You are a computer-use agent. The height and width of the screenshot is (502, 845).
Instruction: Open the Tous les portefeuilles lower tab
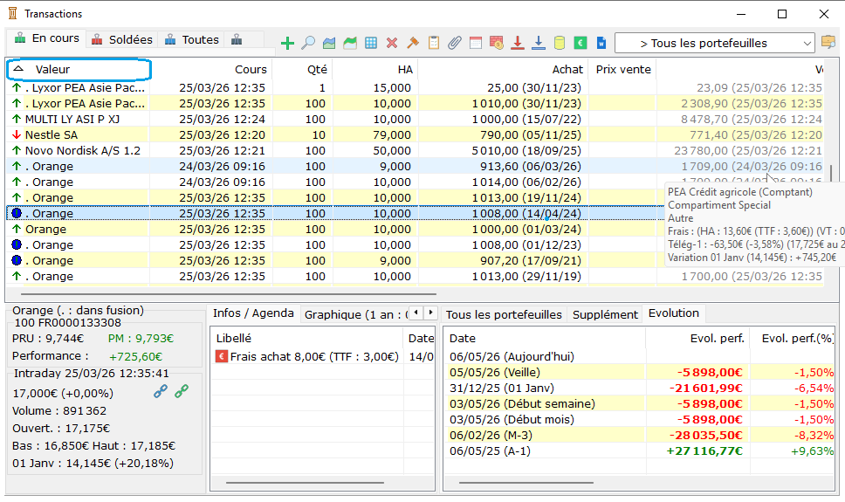pos(504,314)
